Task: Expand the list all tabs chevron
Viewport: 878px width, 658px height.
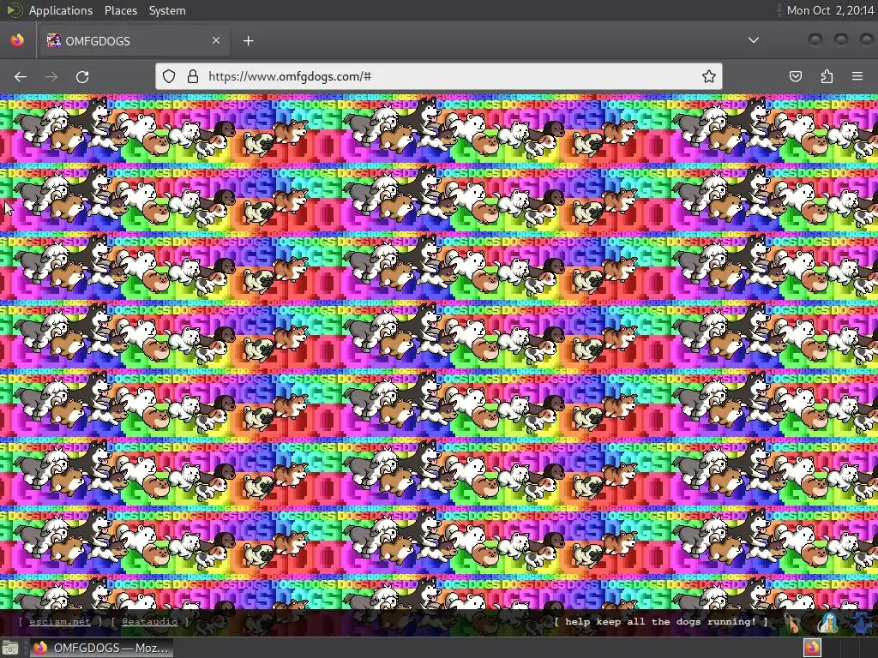Action: (754, 40)
